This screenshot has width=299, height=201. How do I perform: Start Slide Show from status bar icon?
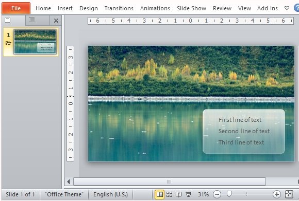click(x=188, y=194)
